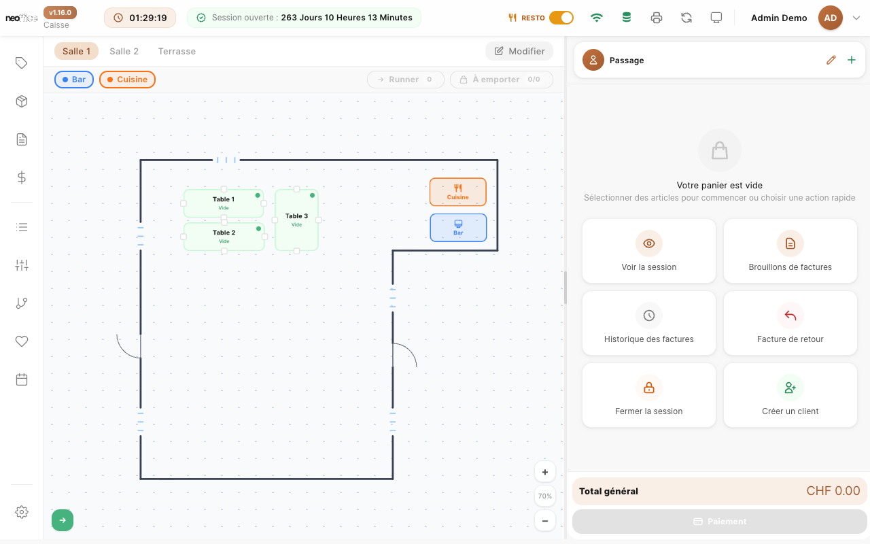The height and width of the screenshot is (544, 870).
Task: Open the git-branch sidebar icon
Action: [x=22, y=303]
